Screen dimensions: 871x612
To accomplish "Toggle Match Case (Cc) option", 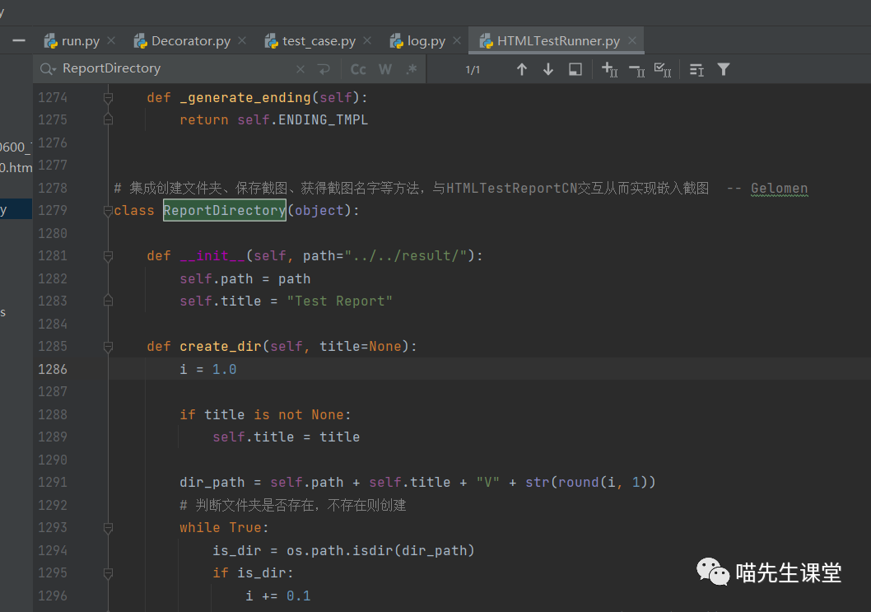I will [358, 69].
